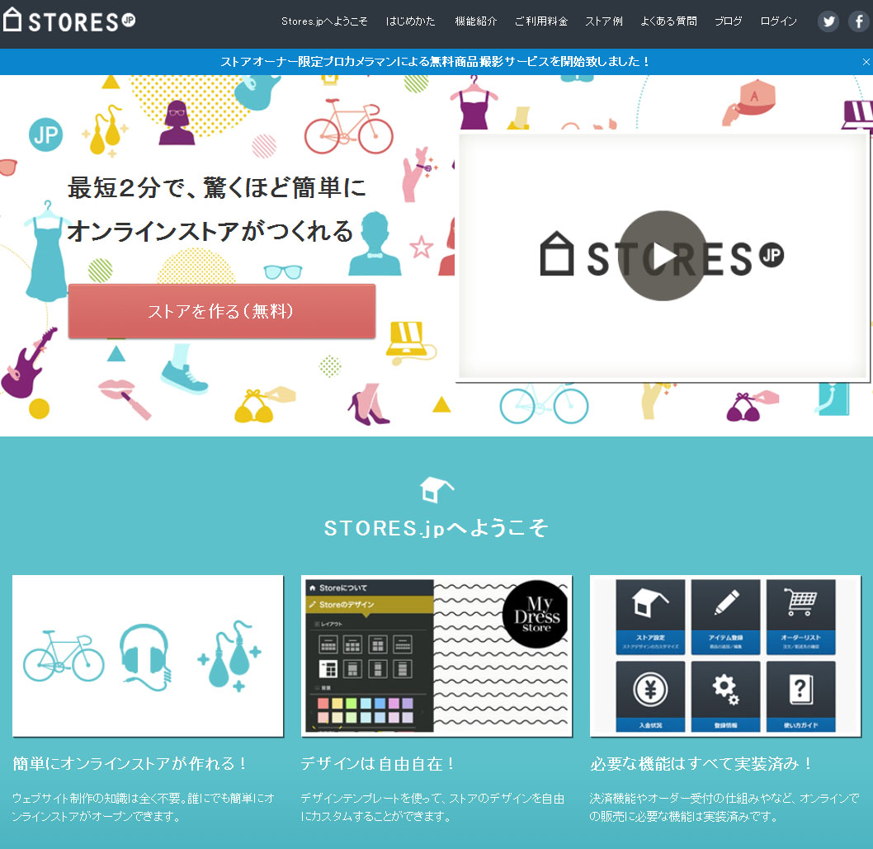The width and height of the screenshot is (873, 849).
Task: Click 'ログイン' in the header
Action: (778, 21)
